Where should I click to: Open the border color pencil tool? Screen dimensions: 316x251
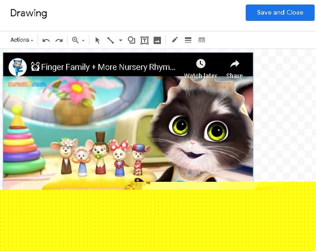tap(175, 40)
